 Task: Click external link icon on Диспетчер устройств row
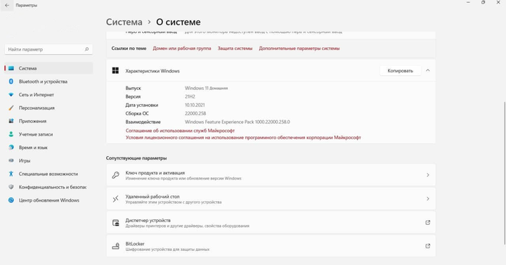427,222
